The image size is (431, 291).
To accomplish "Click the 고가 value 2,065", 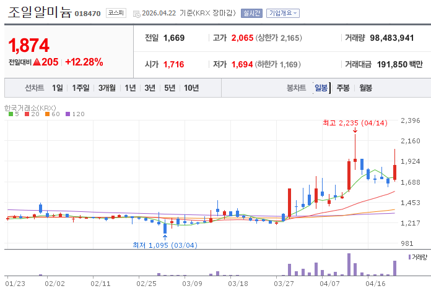I will click(x=242, y=38).
